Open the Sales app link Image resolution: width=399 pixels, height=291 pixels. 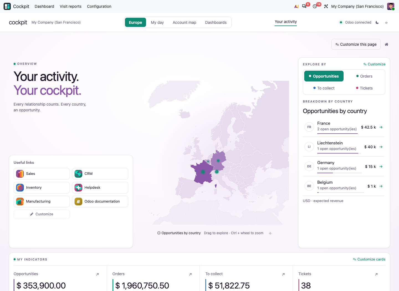[42, 174]
